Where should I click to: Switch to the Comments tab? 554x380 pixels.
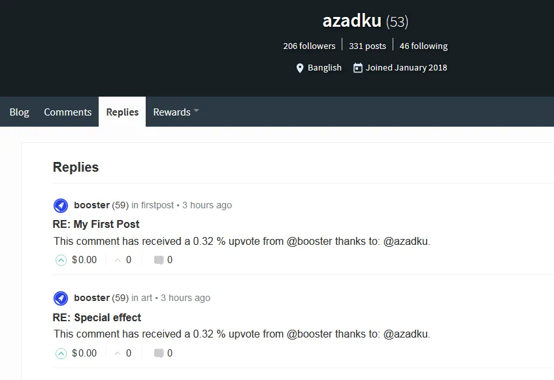(67, 112)
